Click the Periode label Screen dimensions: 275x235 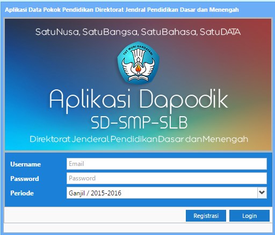(x=22, y=193)
